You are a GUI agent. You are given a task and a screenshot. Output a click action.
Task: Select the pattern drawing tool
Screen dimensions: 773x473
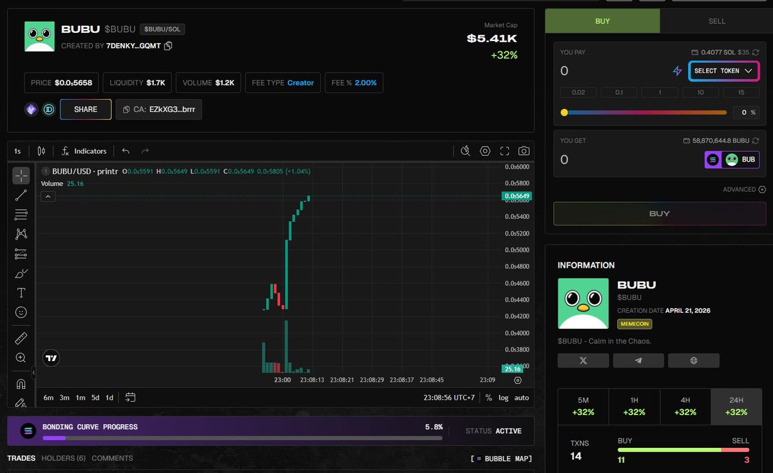21,234
